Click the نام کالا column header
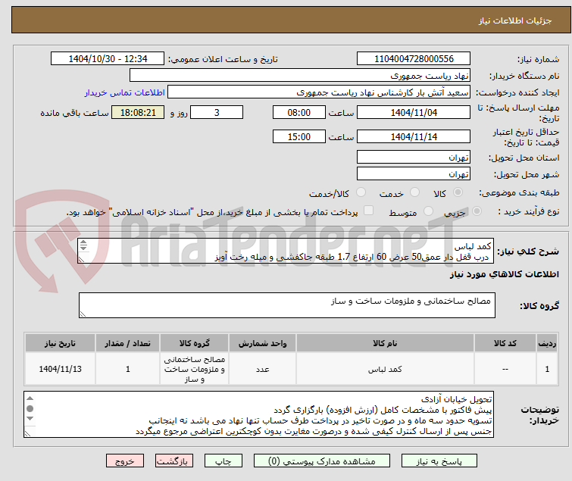The height and width of the screenshot is (481, 572). click(x=385, y=343)
